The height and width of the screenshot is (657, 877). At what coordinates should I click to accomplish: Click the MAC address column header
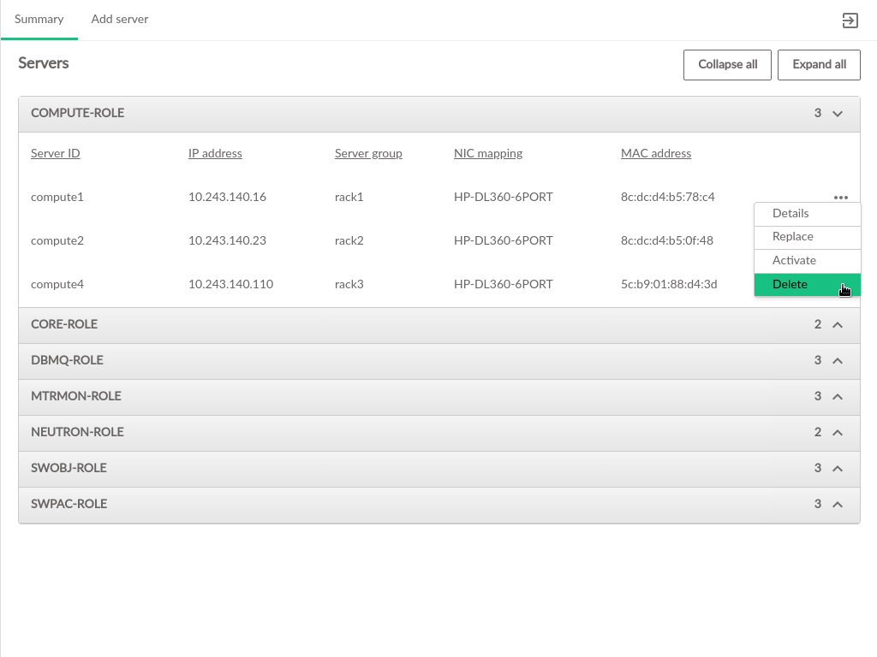655,154
